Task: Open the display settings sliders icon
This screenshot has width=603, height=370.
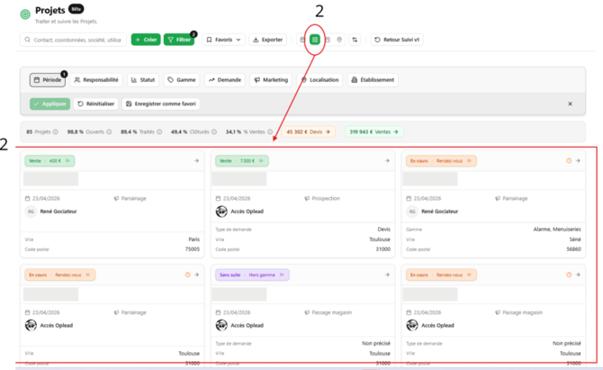Action: click(355, 40)
